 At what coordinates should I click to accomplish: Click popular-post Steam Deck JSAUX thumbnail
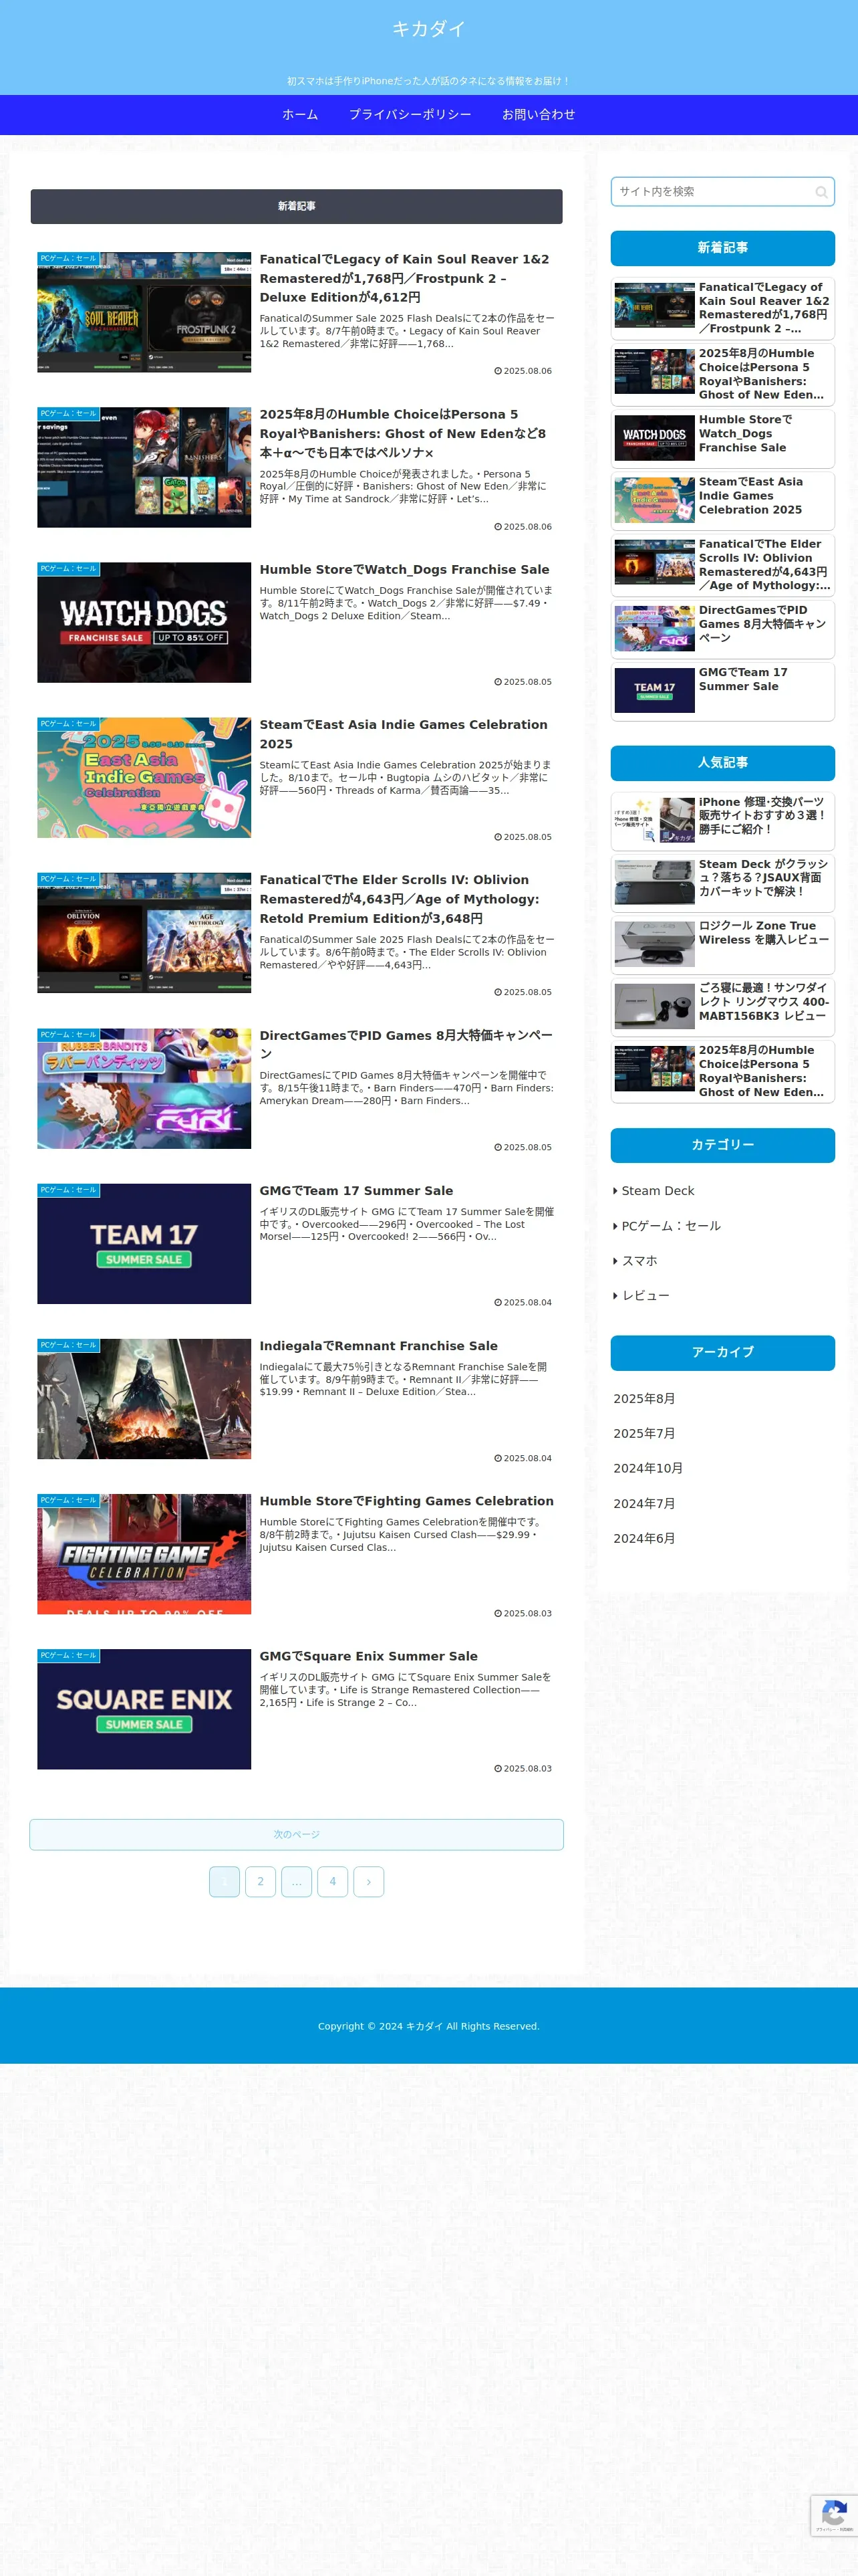point(654,882)
